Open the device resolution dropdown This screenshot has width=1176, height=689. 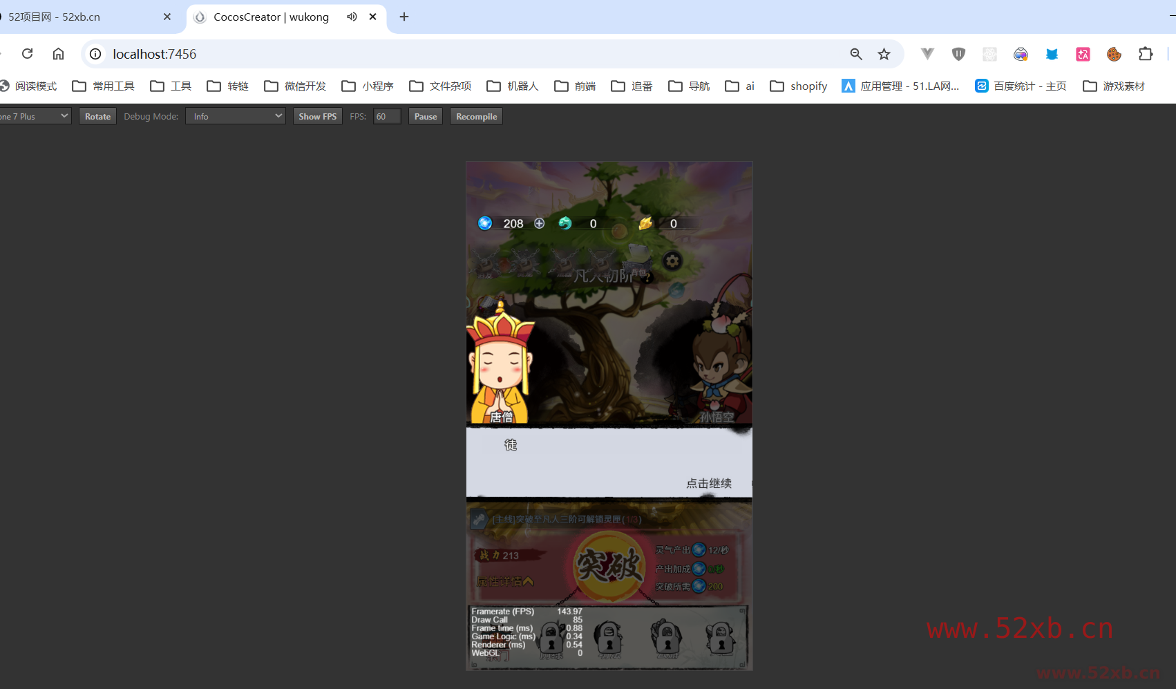coord(35,116)
